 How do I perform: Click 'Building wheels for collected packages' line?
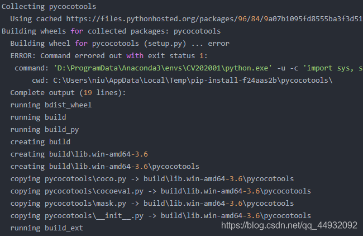click(111, 31)
